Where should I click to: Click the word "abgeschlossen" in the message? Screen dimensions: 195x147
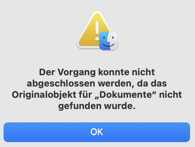[61, 84]
